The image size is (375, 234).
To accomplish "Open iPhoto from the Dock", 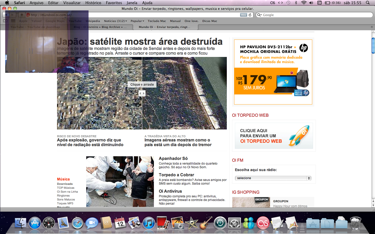I will [177, 223].
